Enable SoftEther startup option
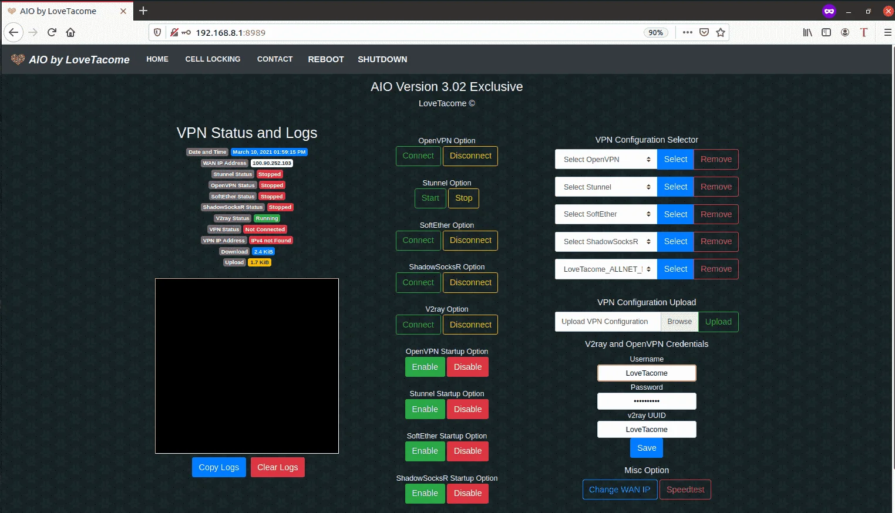 point(425,451)
